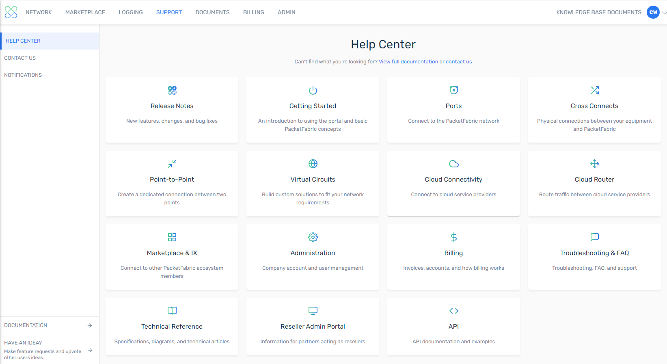Click the Administration gear icon
Screen dimensions: 667x364
[313, 237]
